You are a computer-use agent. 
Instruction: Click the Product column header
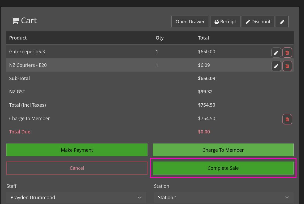click(x=18, y=38)
